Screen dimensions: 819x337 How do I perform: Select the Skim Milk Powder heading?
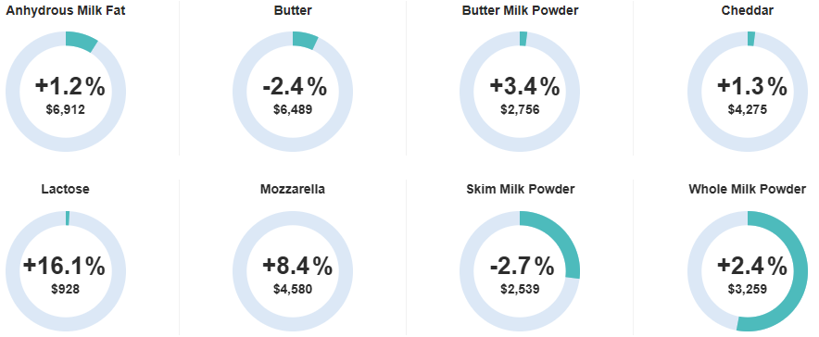(x=521, y=189)
